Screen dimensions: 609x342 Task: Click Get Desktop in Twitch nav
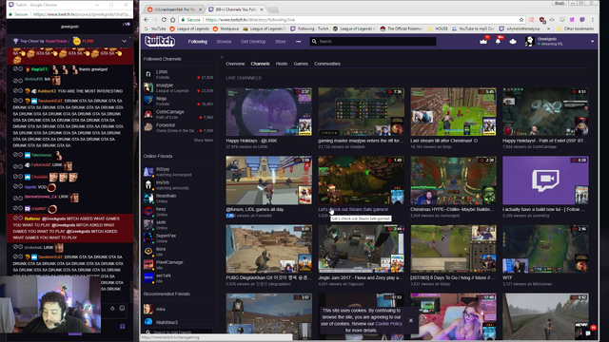pos(253,42)
